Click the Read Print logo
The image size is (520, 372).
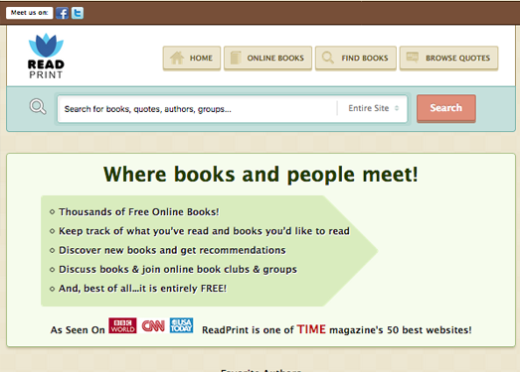click(46, 56)
